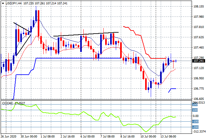Screen dimensions: 206x140
Task: Click the 106.605 price scale label
Action: pyautogui.click(x=199, y=99)
